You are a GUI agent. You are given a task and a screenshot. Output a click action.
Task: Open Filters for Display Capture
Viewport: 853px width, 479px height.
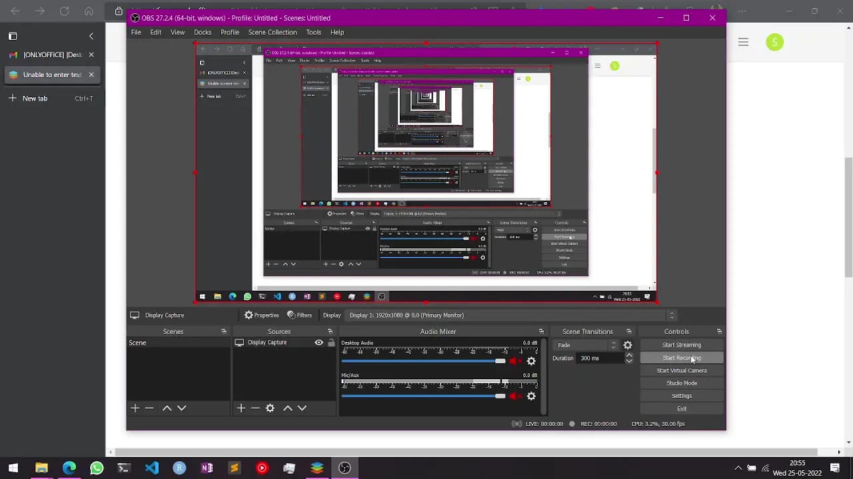point(299,315)
